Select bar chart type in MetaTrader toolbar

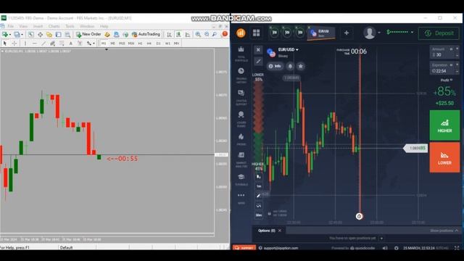[x=169, y=35]
